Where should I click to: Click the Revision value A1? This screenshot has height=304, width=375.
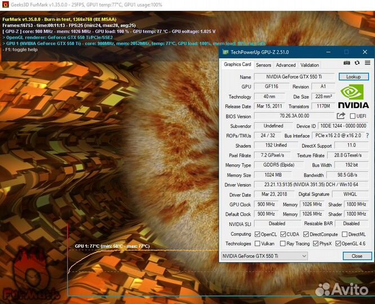pyautogui.click(x=323, y=86)
